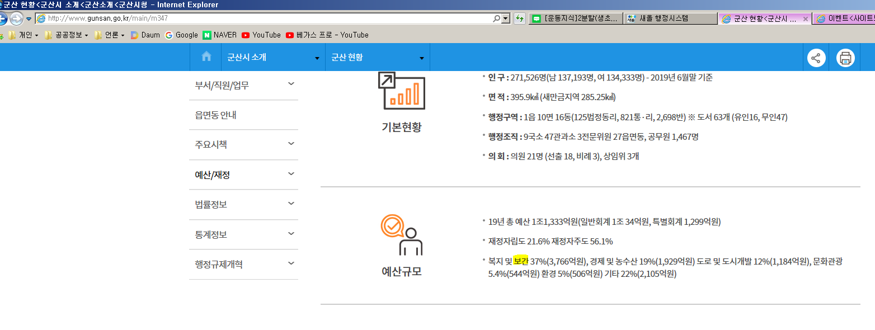Expand the 통계정보 sidebar section
The height and width of the screenshot is (330, 875).
(x=243, y=234)
